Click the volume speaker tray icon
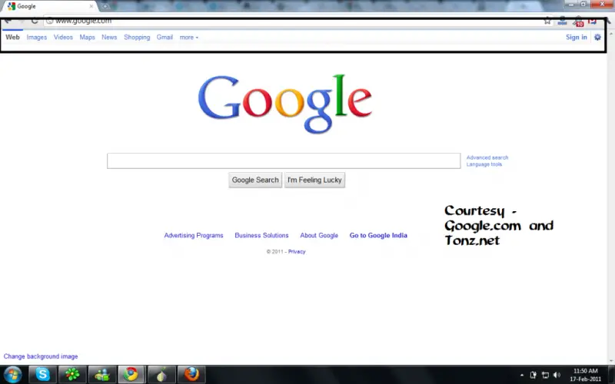This screenshot has height=384, width=615. coord(557,375)
